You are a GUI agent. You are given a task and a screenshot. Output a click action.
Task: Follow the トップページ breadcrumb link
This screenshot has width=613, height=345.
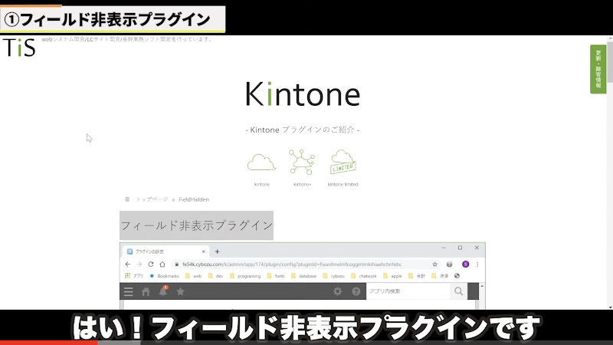click(152, 199)
